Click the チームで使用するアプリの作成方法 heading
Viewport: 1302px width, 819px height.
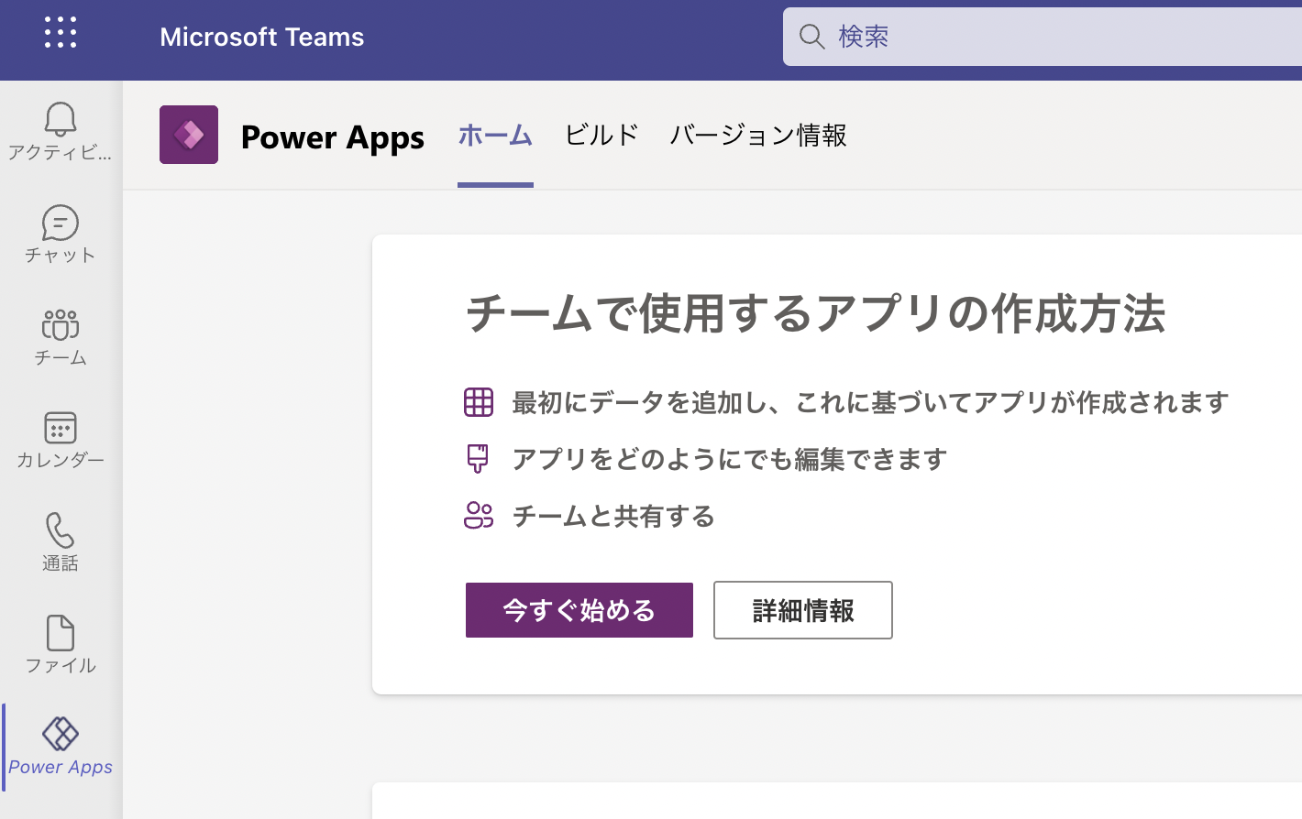pos(815,313)
